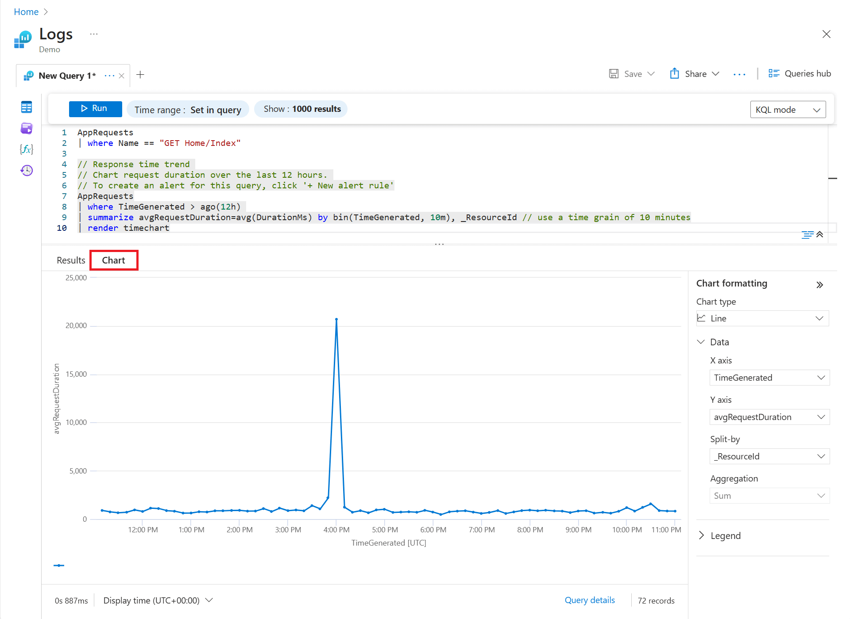Screen dimensions: 850x619
Task: Open the KQL mode dropdown
Action: pyautogui.click(x=788, y=110)
